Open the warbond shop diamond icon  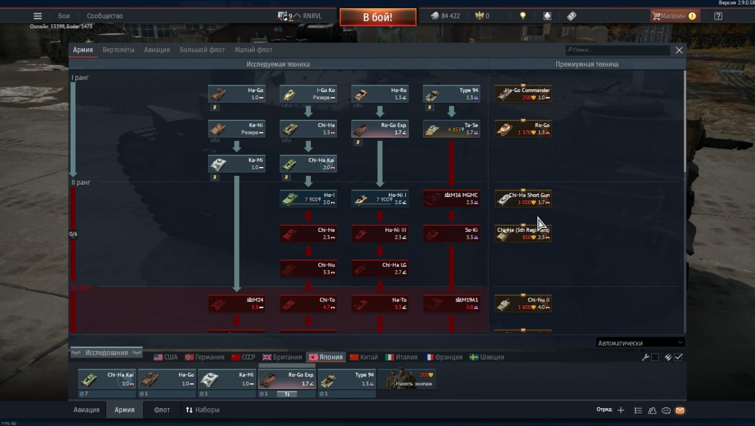[547, 16]
